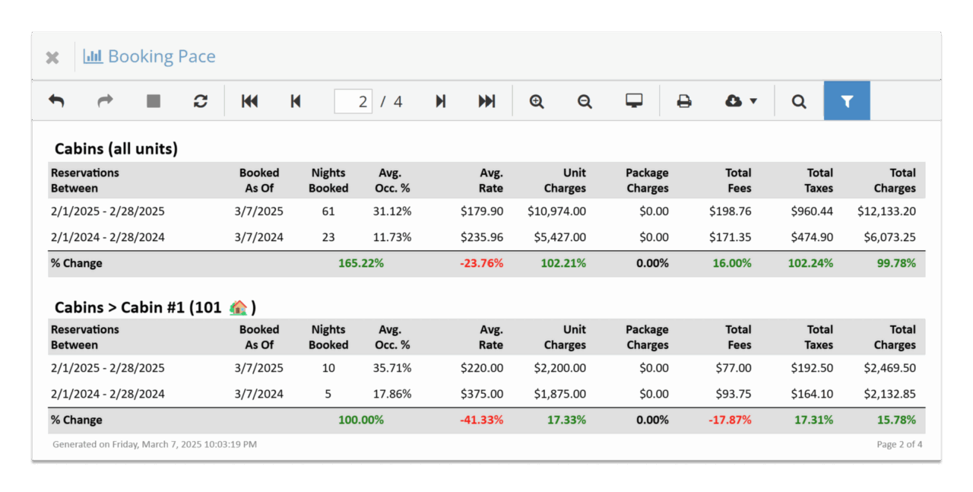Expand the export format dropdown arrow

point(753,100)
